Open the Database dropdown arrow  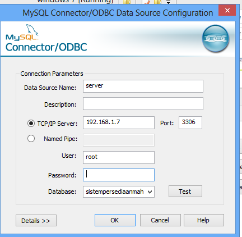(x=150, y=192)
